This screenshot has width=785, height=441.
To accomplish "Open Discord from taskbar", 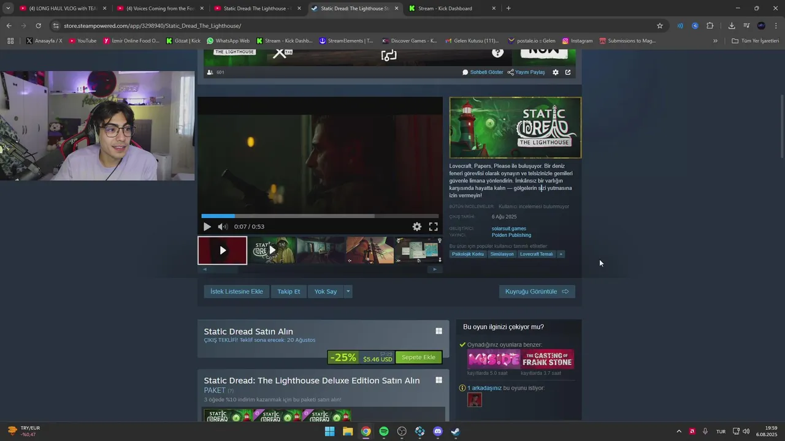I will click(x=438, y=431).
